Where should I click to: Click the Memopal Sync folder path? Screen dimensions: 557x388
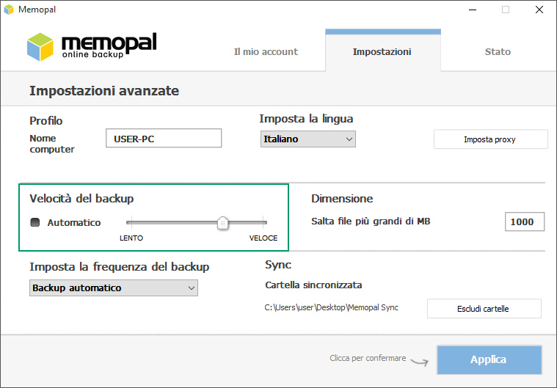[332, 307]
